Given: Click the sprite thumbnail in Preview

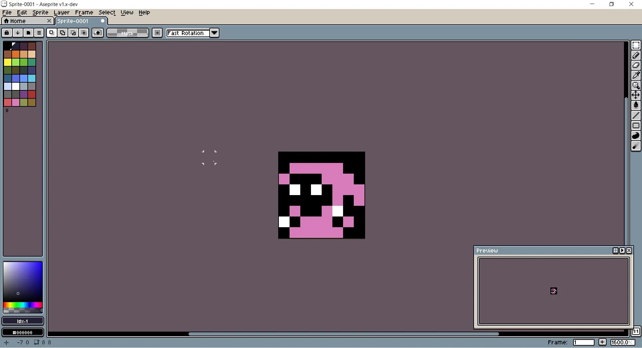Looking at the screenshot, I should [x=553, y=291].
